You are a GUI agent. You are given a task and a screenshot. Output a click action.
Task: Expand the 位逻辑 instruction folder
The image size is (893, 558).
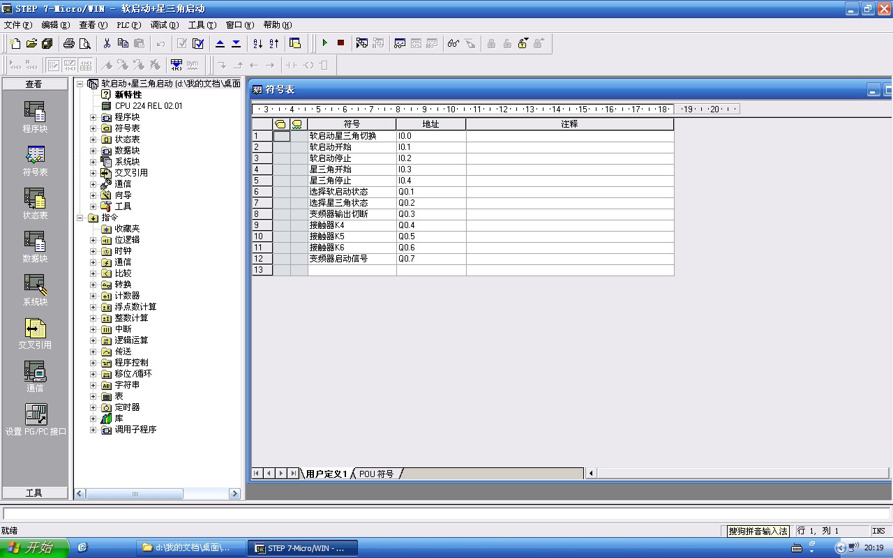(93, 240)
